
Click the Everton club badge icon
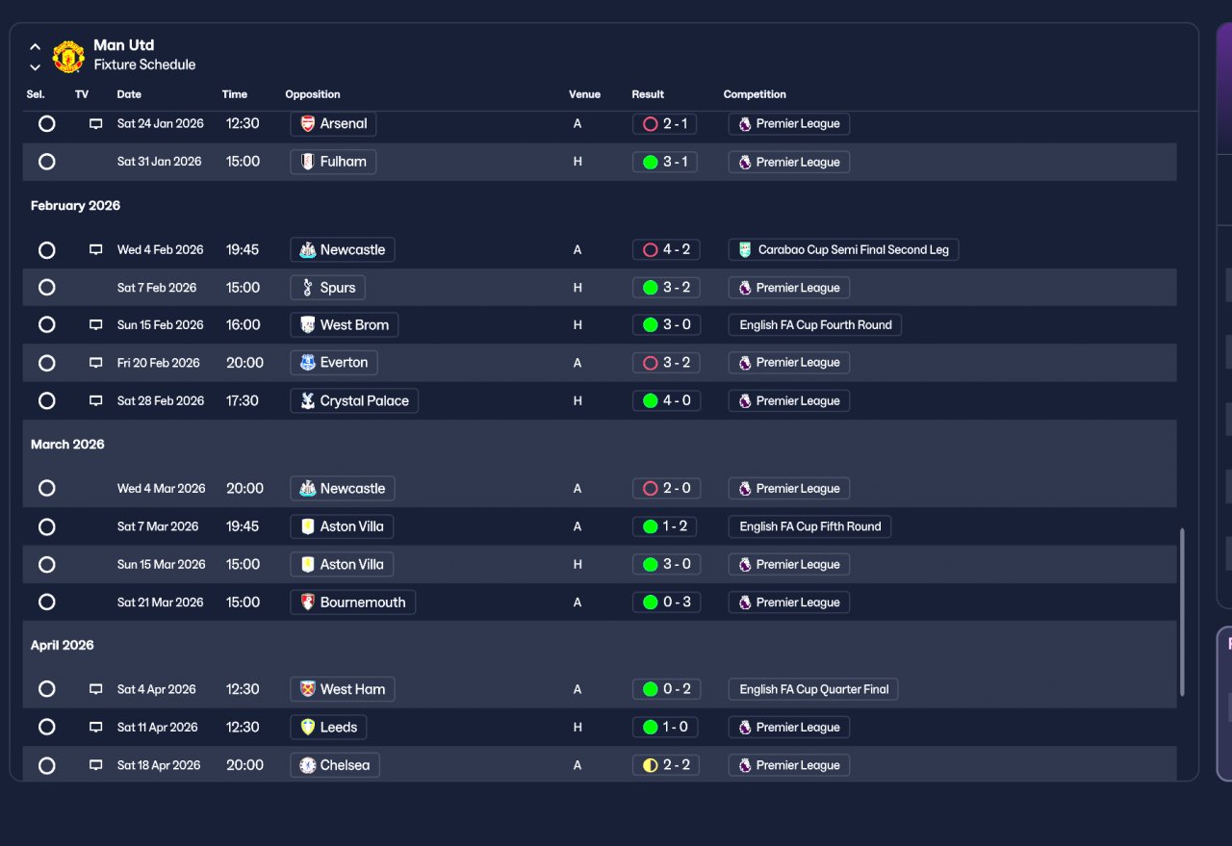pyautogui.click(x=308, y=363)
